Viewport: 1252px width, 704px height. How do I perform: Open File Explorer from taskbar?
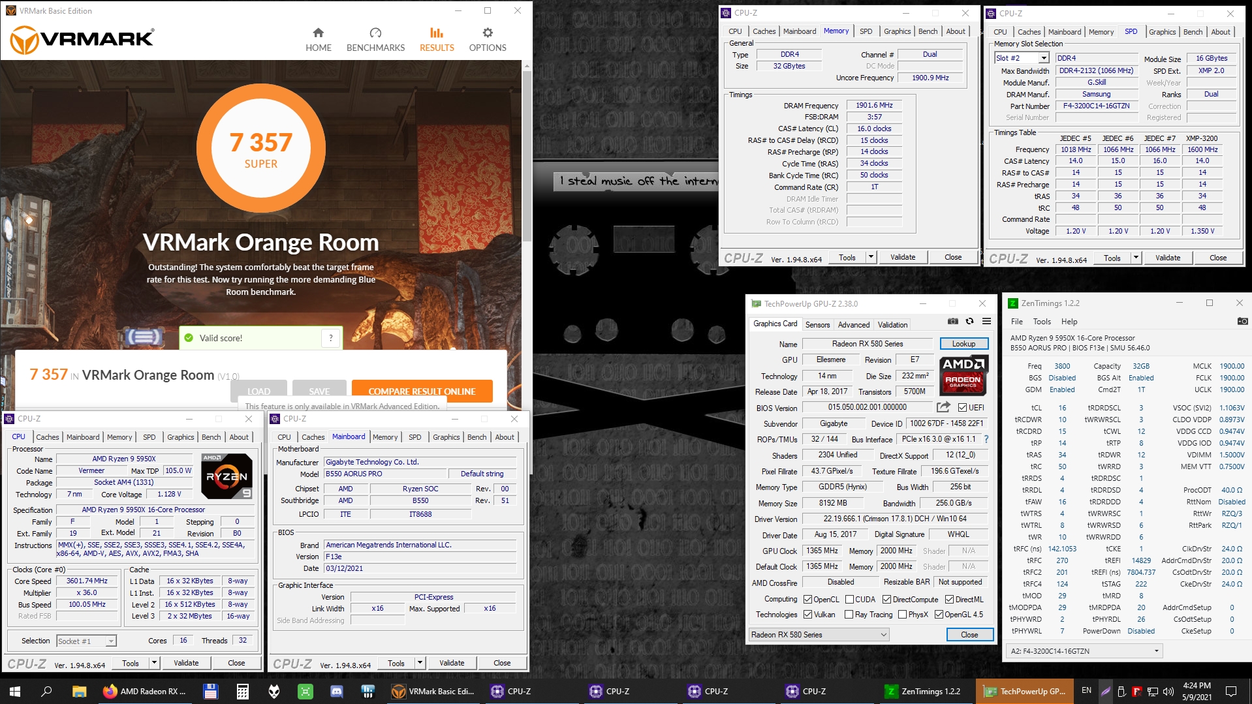[79, 692]
